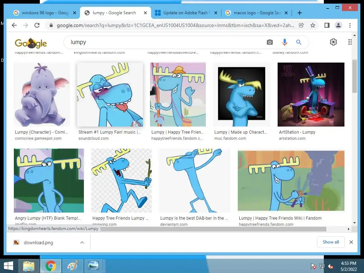The width and height of the screenshot is (364, 273).
Task: Go to Google home via doodle logo
Action: click(31, 43)
